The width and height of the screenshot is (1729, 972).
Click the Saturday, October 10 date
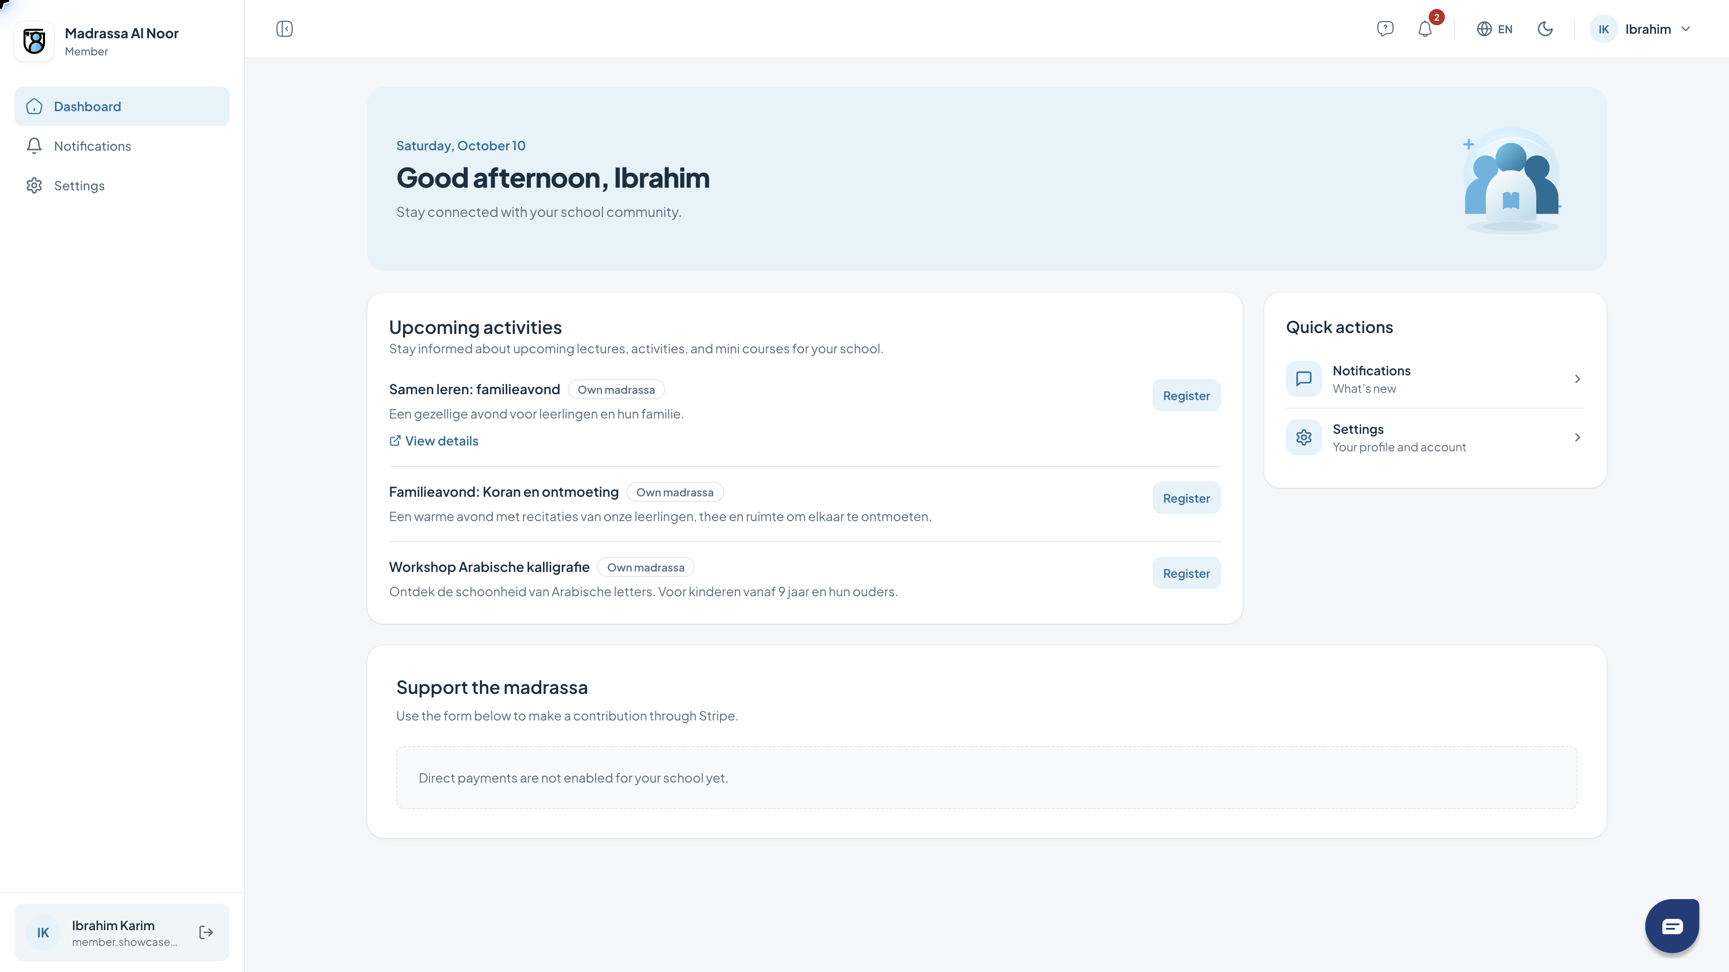[x=461, y=145]
